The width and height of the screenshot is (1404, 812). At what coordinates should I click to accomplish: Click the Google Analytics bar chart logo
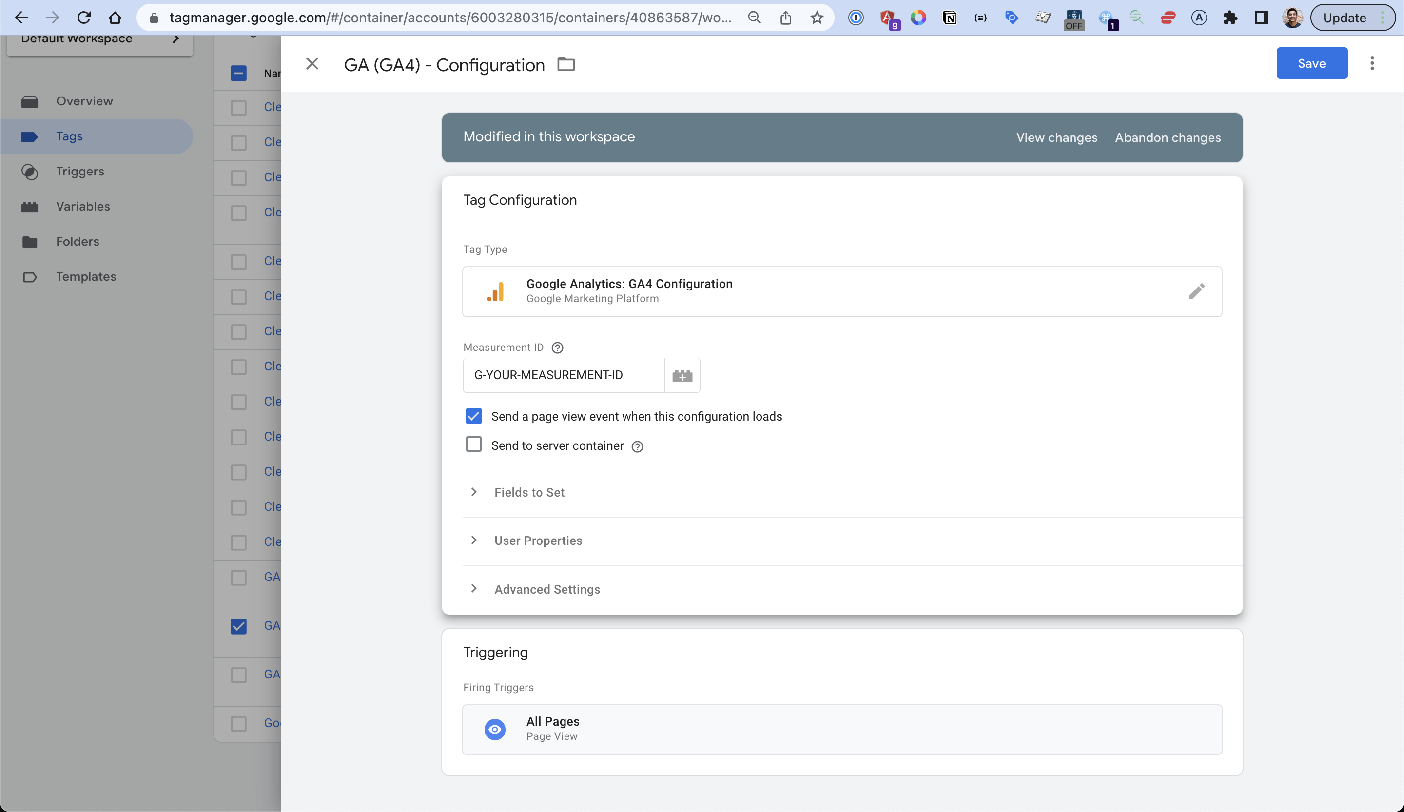click(x=495, y=291)
